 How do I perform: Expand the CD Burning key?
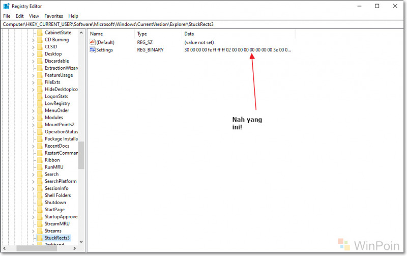coord(33,40)
